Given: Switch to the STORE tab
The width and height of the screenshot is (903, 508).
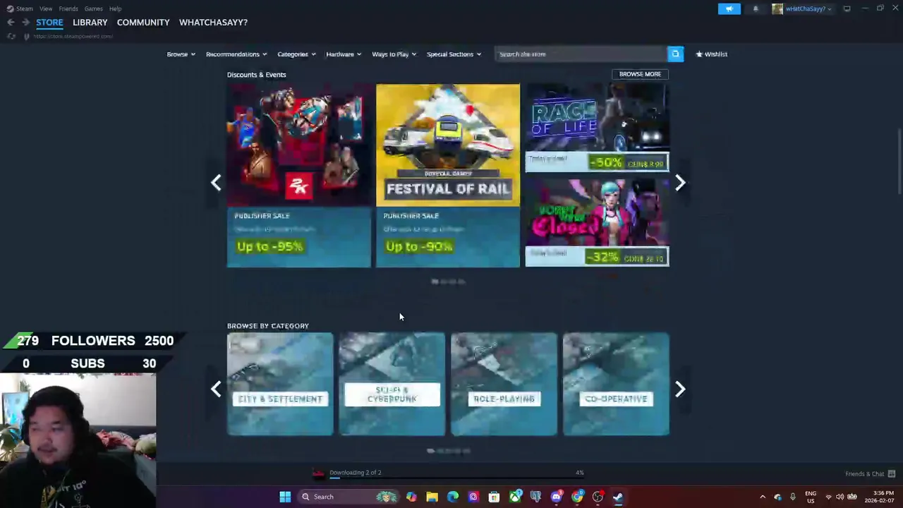Looking at the screenshot, I should point(49,23).
